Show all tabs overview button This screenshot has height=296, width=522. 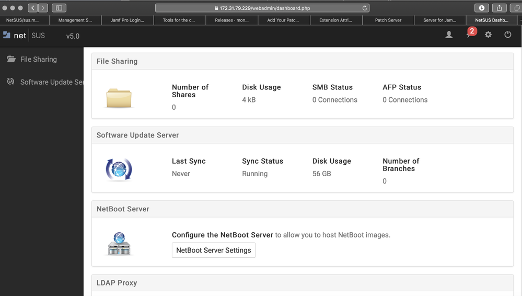[x=516, y=8]
